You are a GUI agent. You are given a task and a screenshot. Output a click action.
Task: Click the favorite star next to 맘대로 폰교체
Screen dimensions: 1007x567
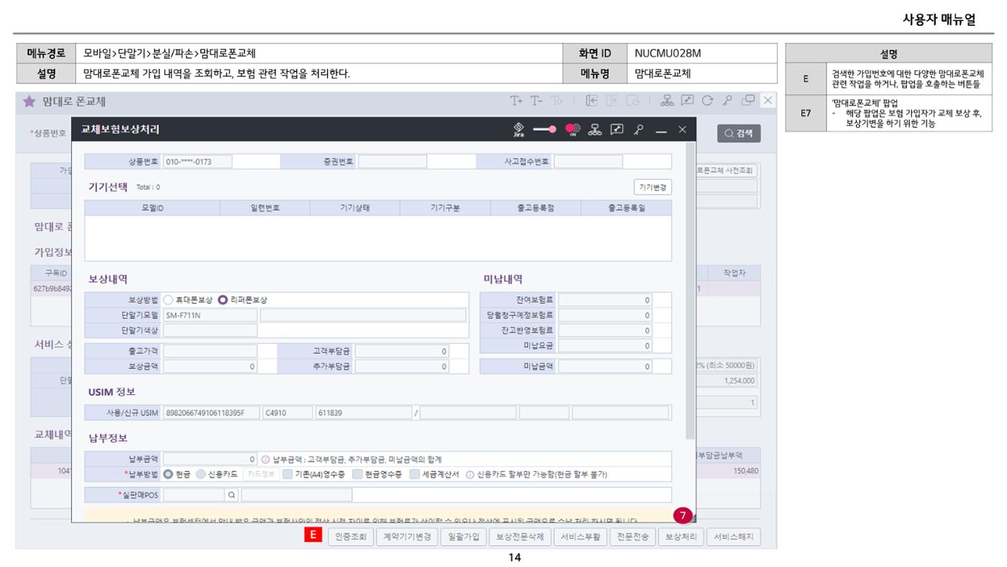click(29, 101)
